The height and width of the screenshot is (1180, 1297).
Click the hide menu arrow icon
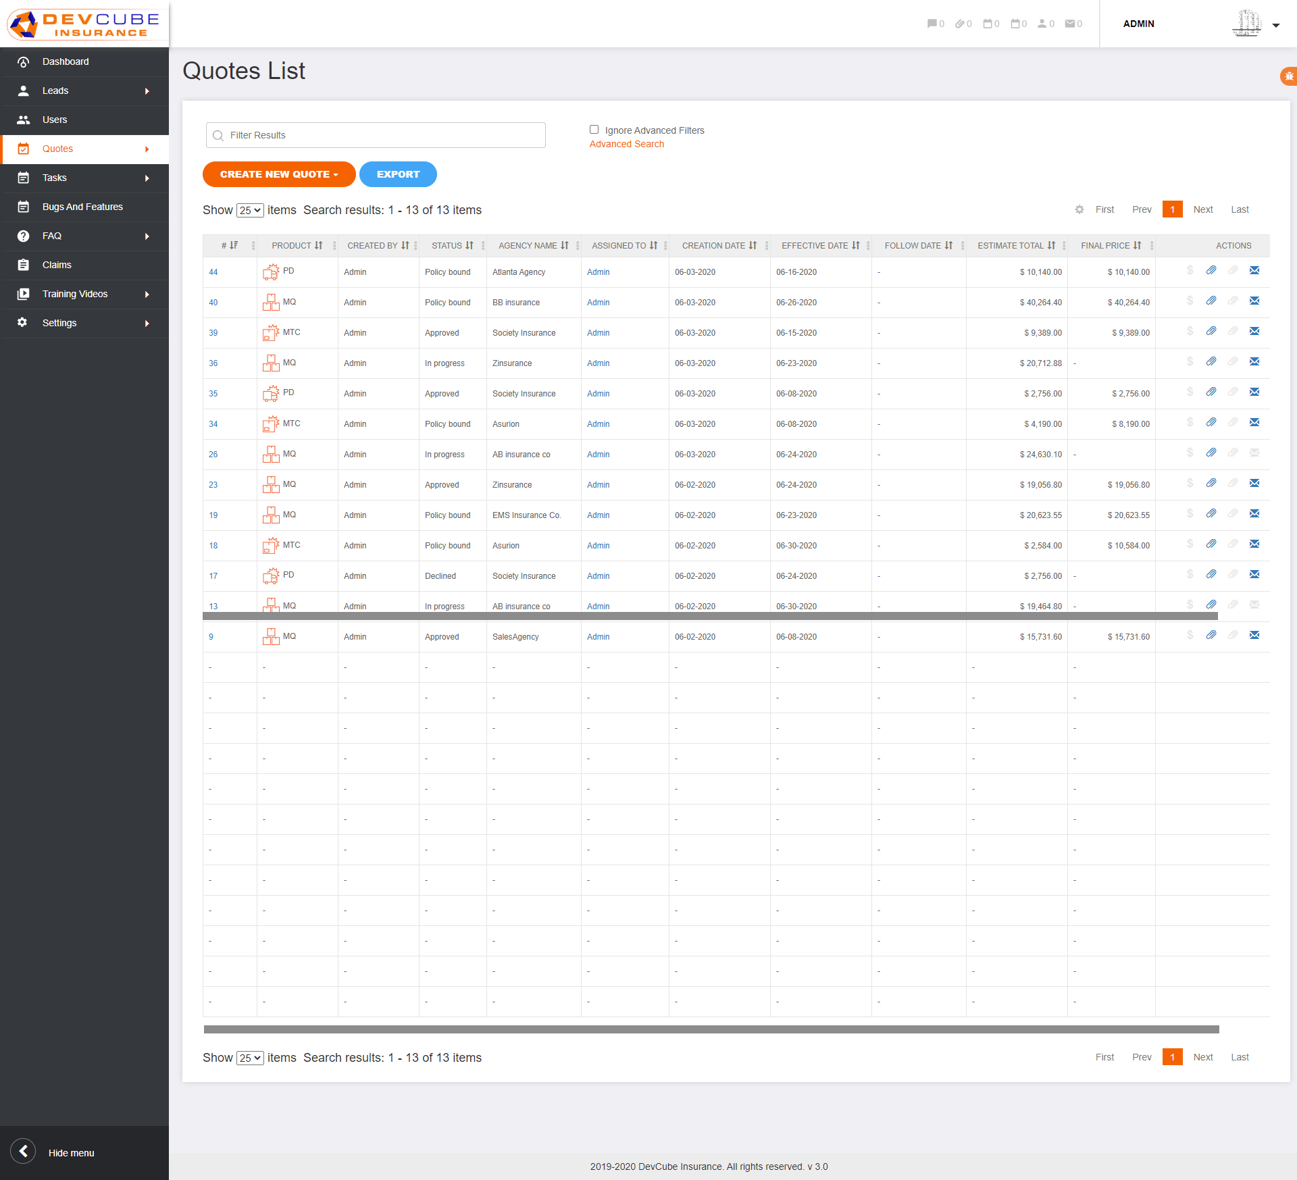[23, 1151]
